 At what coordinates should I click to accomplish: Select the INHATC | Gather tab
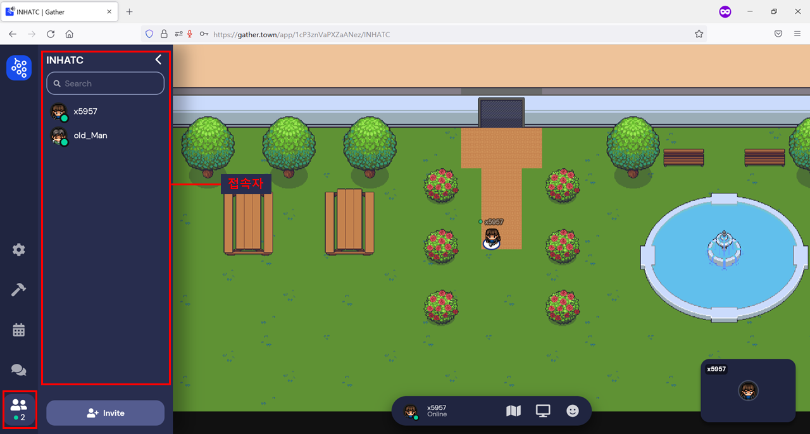(59, 12)
